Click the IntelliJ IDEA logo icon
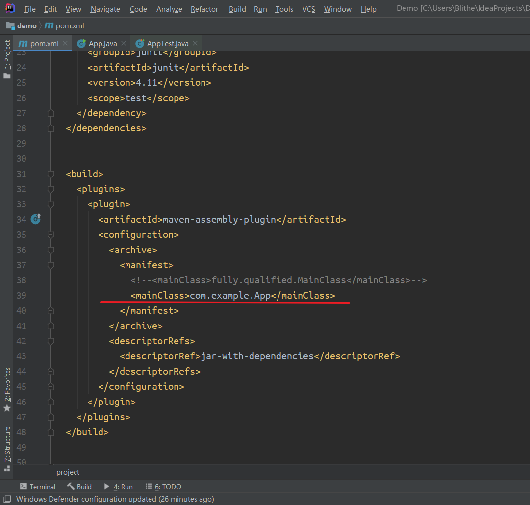The width and height of the screenshot is (530, 505). click(10, 8)
